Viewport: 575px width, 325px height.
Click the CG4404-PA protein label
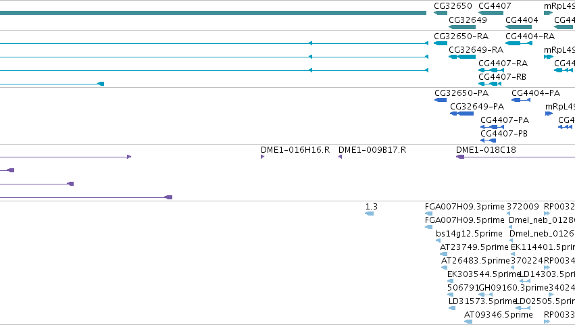536,93
